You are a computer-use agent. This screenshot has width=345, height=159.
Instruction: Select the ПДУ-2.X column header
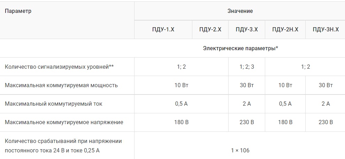pyautogui.click(x=210, y=30)
